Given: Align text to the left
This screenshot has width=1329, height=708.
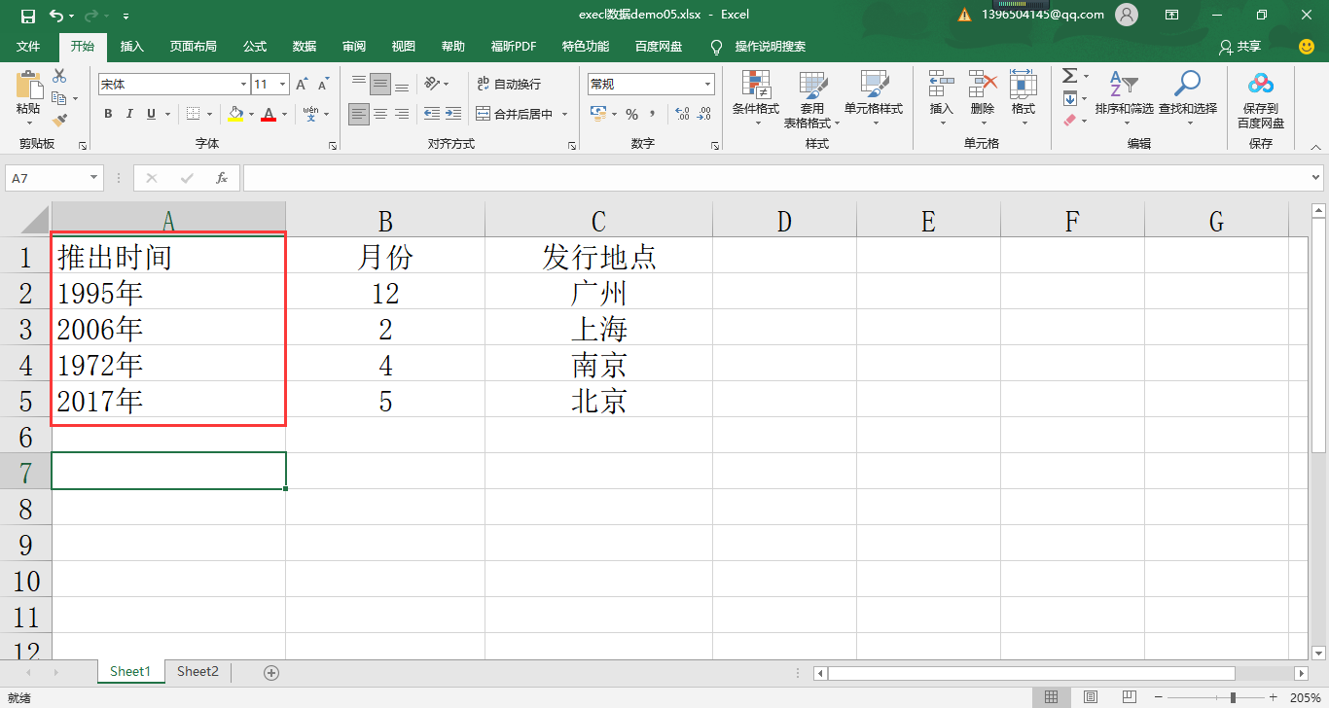Looking at the screenshot, I should (x=359, y=114).
